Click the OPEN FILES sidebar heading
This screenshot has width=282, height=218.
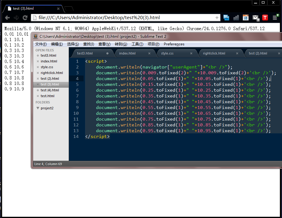click(45, 50)
